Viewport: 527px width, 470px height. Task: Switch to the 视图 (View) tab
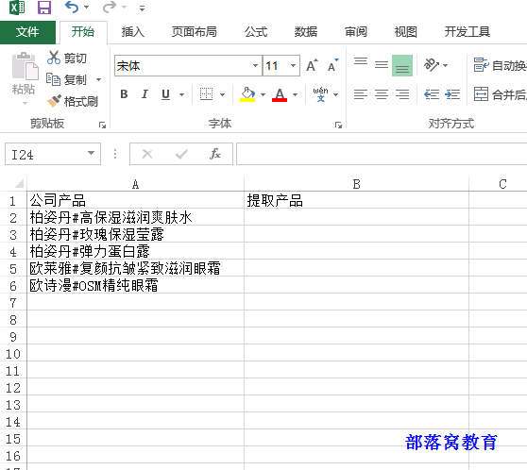pos(406,32)
